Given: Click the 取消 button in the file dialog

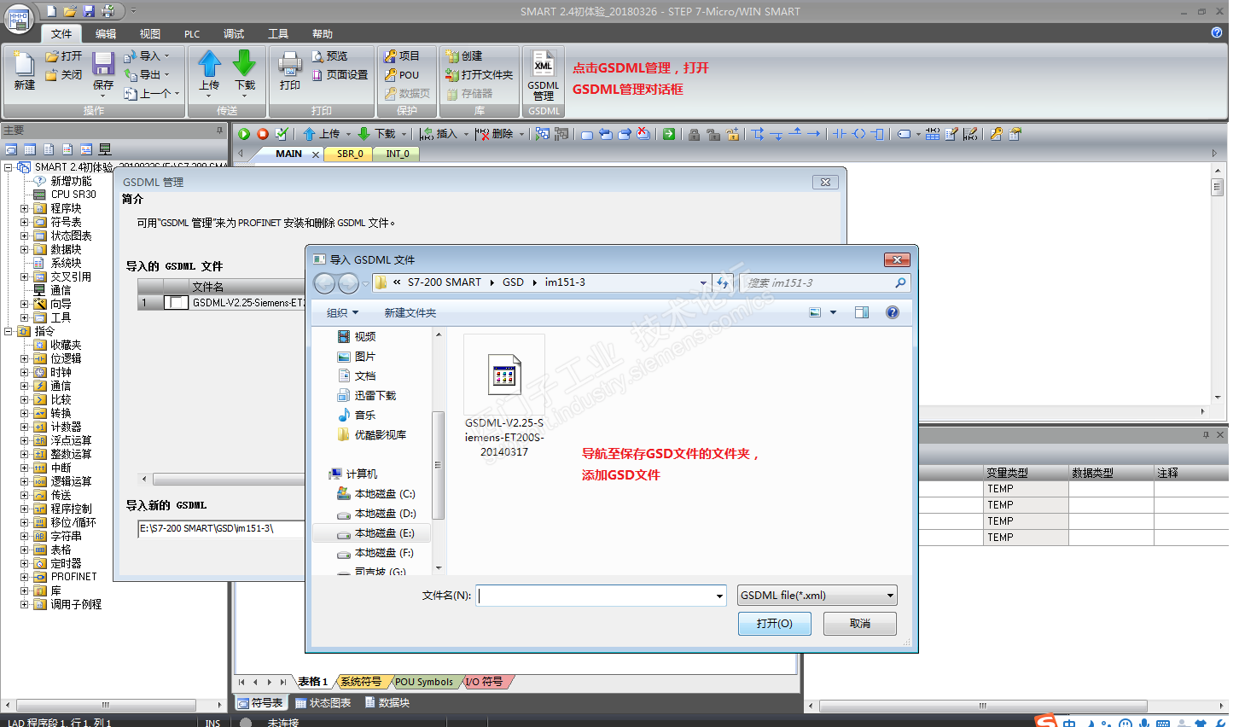Looking at the screenshot, I should click(x=860, y=624).
